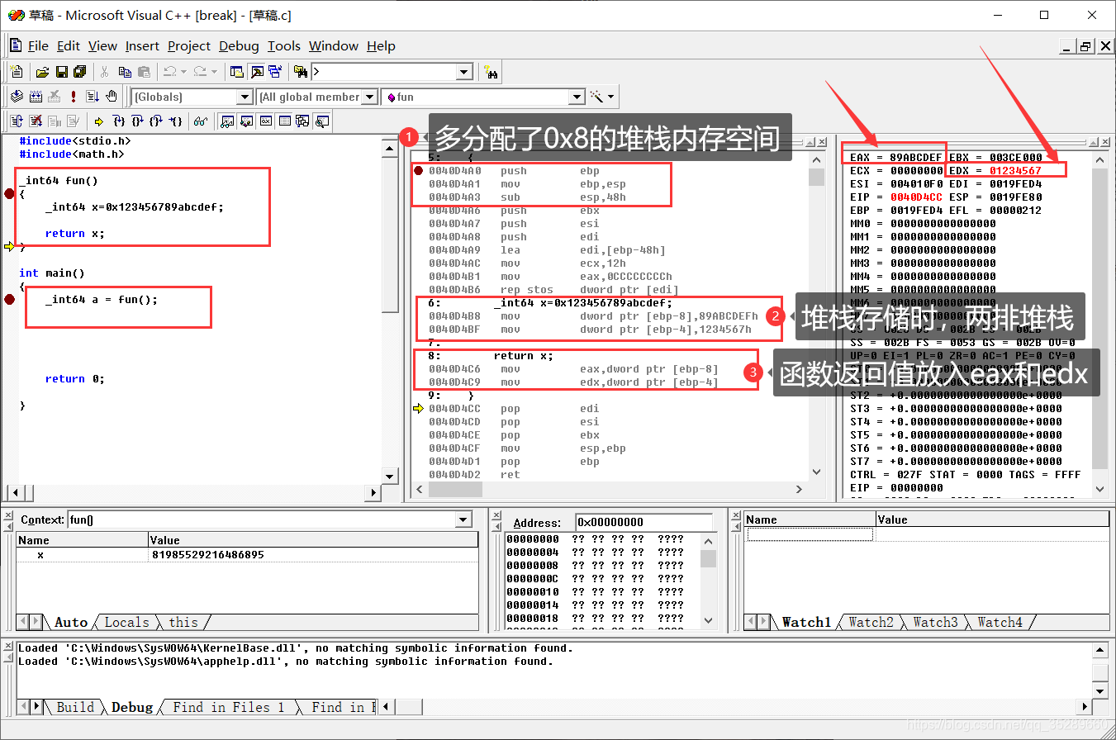
Task: Click the memory Address input field
Action: [643, 522]
